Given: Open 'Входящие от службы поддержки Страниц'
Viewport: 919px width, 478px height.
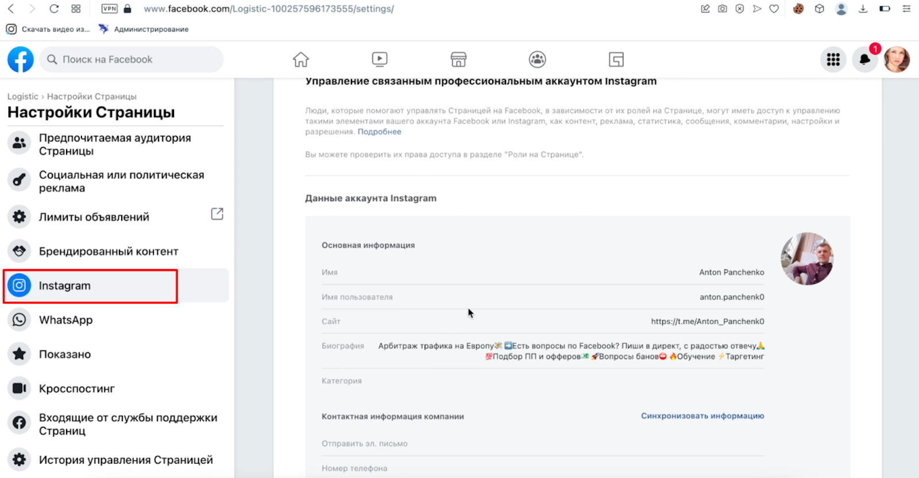Looking at the screenshot, I should 116,424.
